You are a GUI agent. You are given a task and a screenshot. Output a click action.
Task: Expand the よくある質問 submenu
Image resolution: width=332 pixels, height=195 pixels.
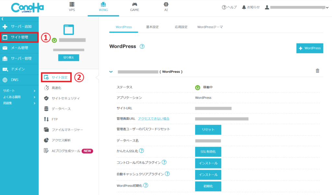pos(19,97)
